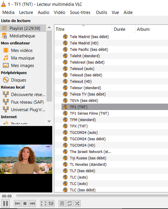Viewport: 168px width, 209px height.
Task: Toggle loop repeat mode
Action: click(x=69, y=203)
